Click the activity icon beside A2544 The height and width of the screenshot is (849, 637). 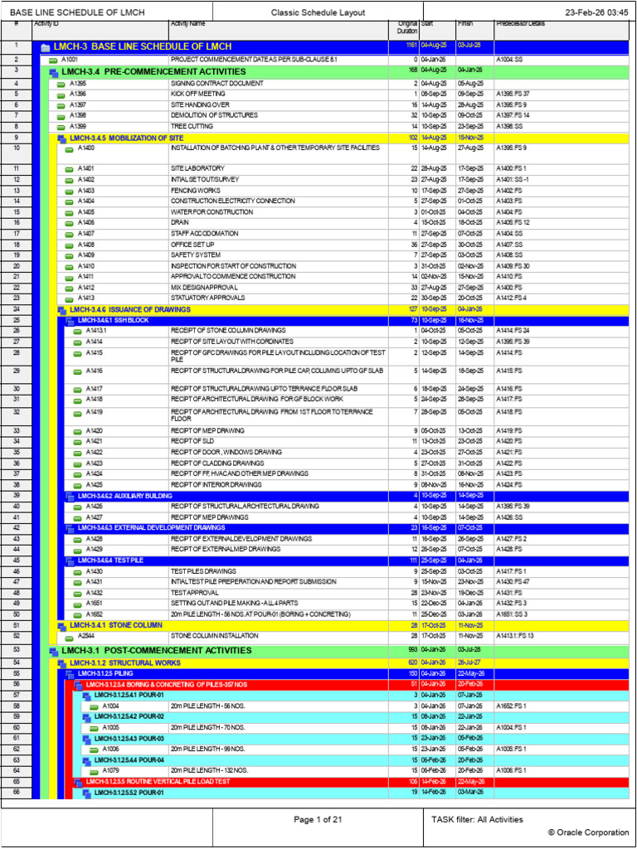70,638
